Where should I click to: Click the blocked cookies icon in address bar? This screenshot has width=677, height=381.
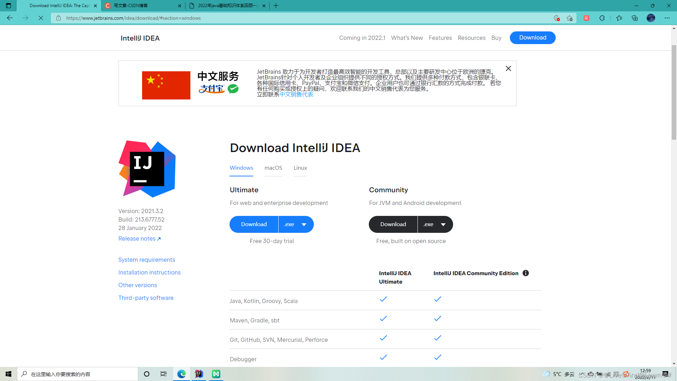tap(557, 18)
